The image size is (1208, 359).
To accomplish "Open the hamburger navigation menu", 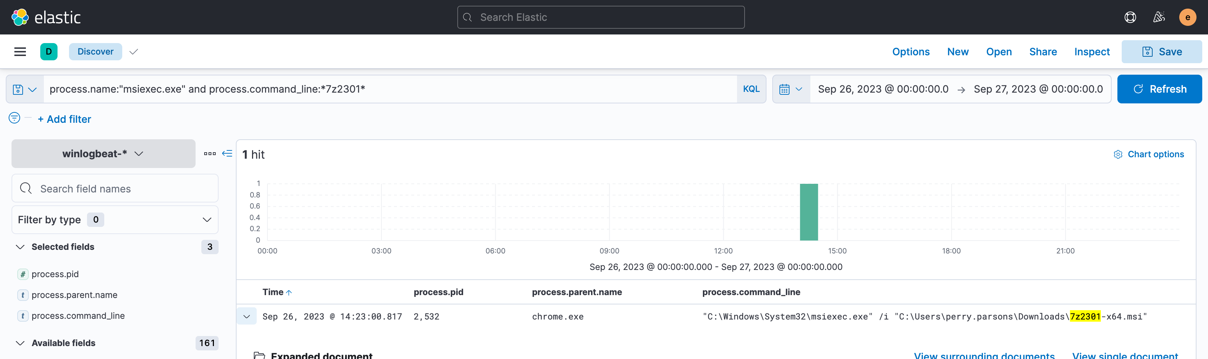I will point(20,51).
